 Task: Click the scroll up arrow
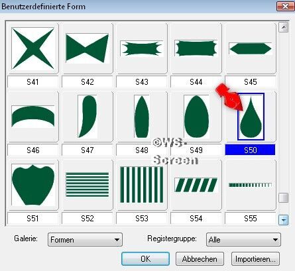[283, 27]
